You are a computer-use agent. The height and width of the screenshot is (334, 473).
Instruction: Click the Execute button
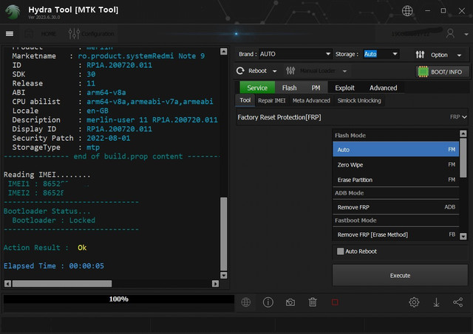(x=400, y=275)
